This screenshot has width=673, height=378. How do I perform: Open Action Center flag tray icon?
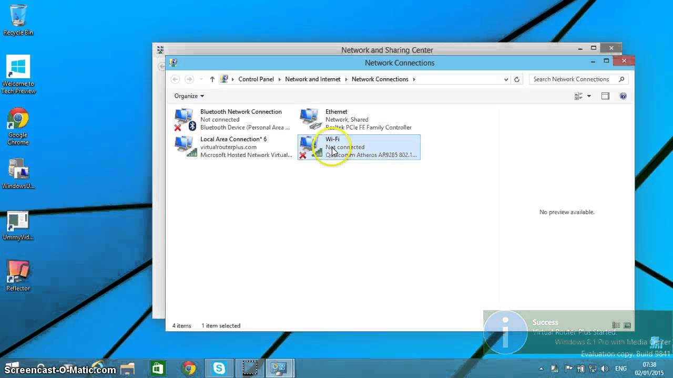(567, 369)
